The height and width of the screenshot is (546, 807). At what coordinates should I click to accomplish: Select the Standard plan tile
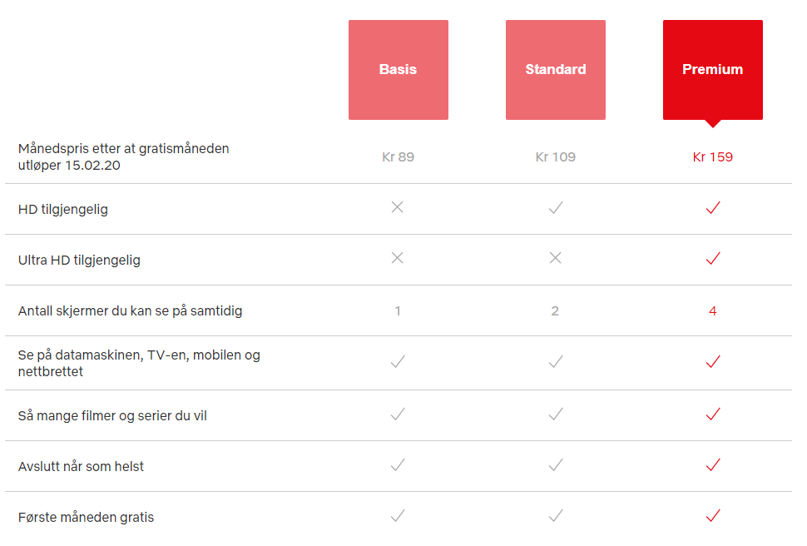click(555, 70)
